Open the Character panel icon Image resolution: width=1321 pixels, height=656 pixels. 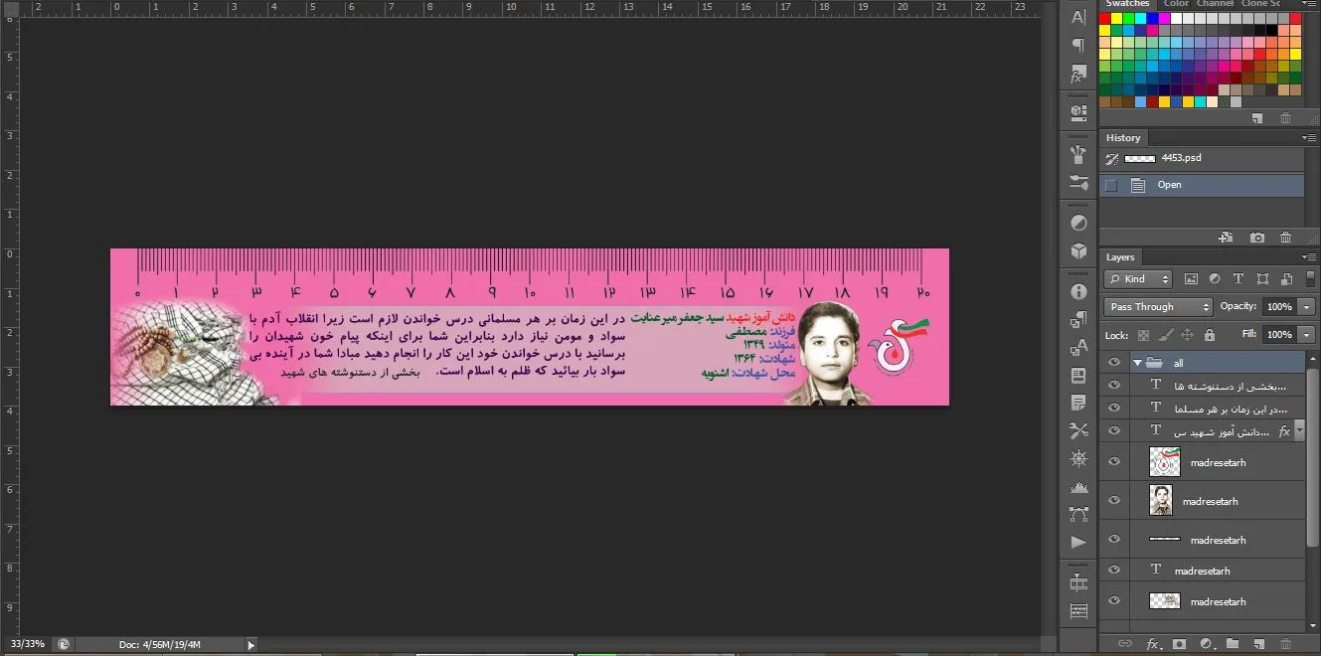pos(1078,17)
